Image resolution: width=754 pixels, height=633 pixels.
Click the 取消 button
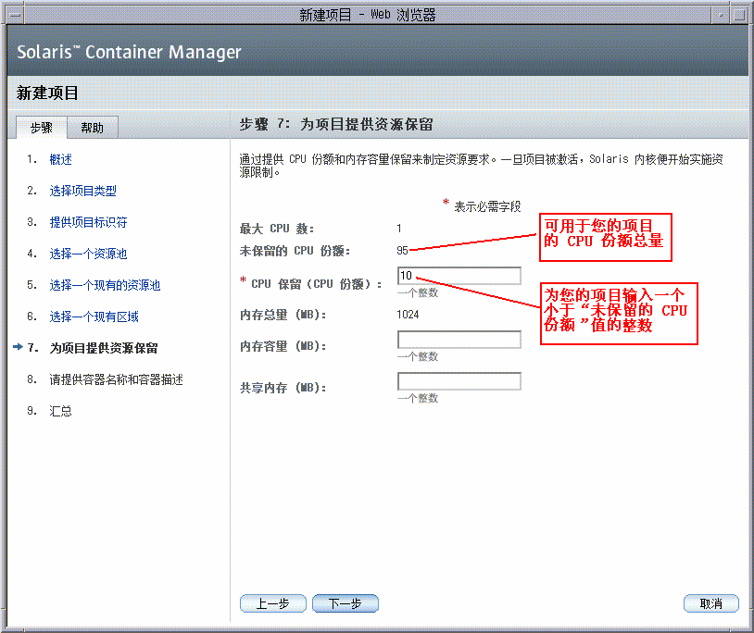(711, 603)
